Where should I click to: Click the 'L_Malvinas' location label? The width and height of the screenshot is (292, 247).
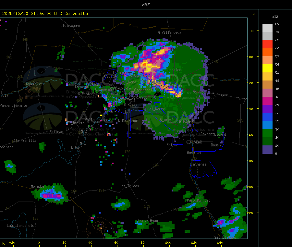point(128,120)
